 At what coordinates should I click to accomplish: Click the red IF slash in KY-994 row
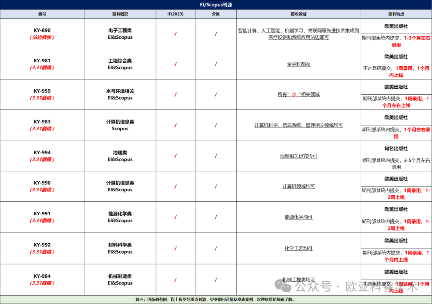coord(176,156)
